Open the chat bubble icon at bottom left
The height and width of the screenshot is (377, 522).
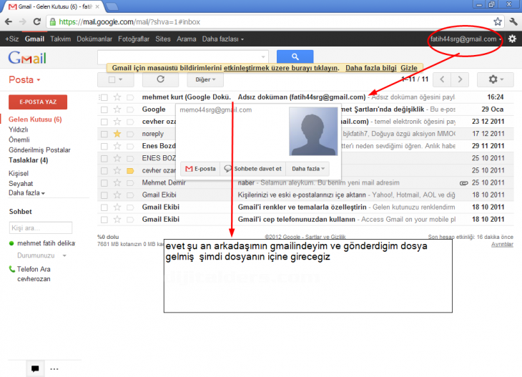[35, 368]
